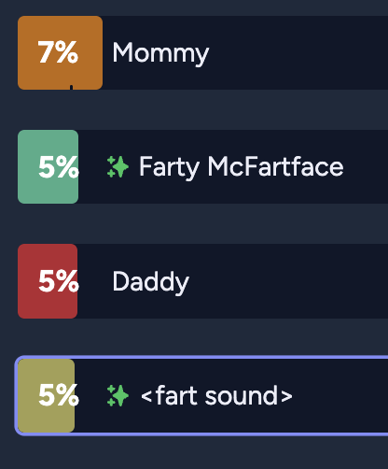Click the sparkle icon beside Farty McFartface

(x=118, y=167)
